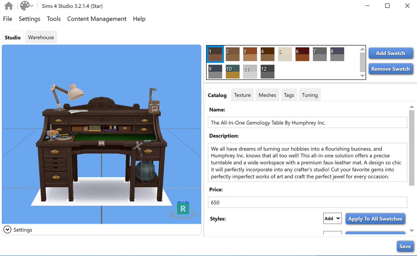Click the Remove Swatch button
This screenshot has height=256, width=417.
click(391, 69)
